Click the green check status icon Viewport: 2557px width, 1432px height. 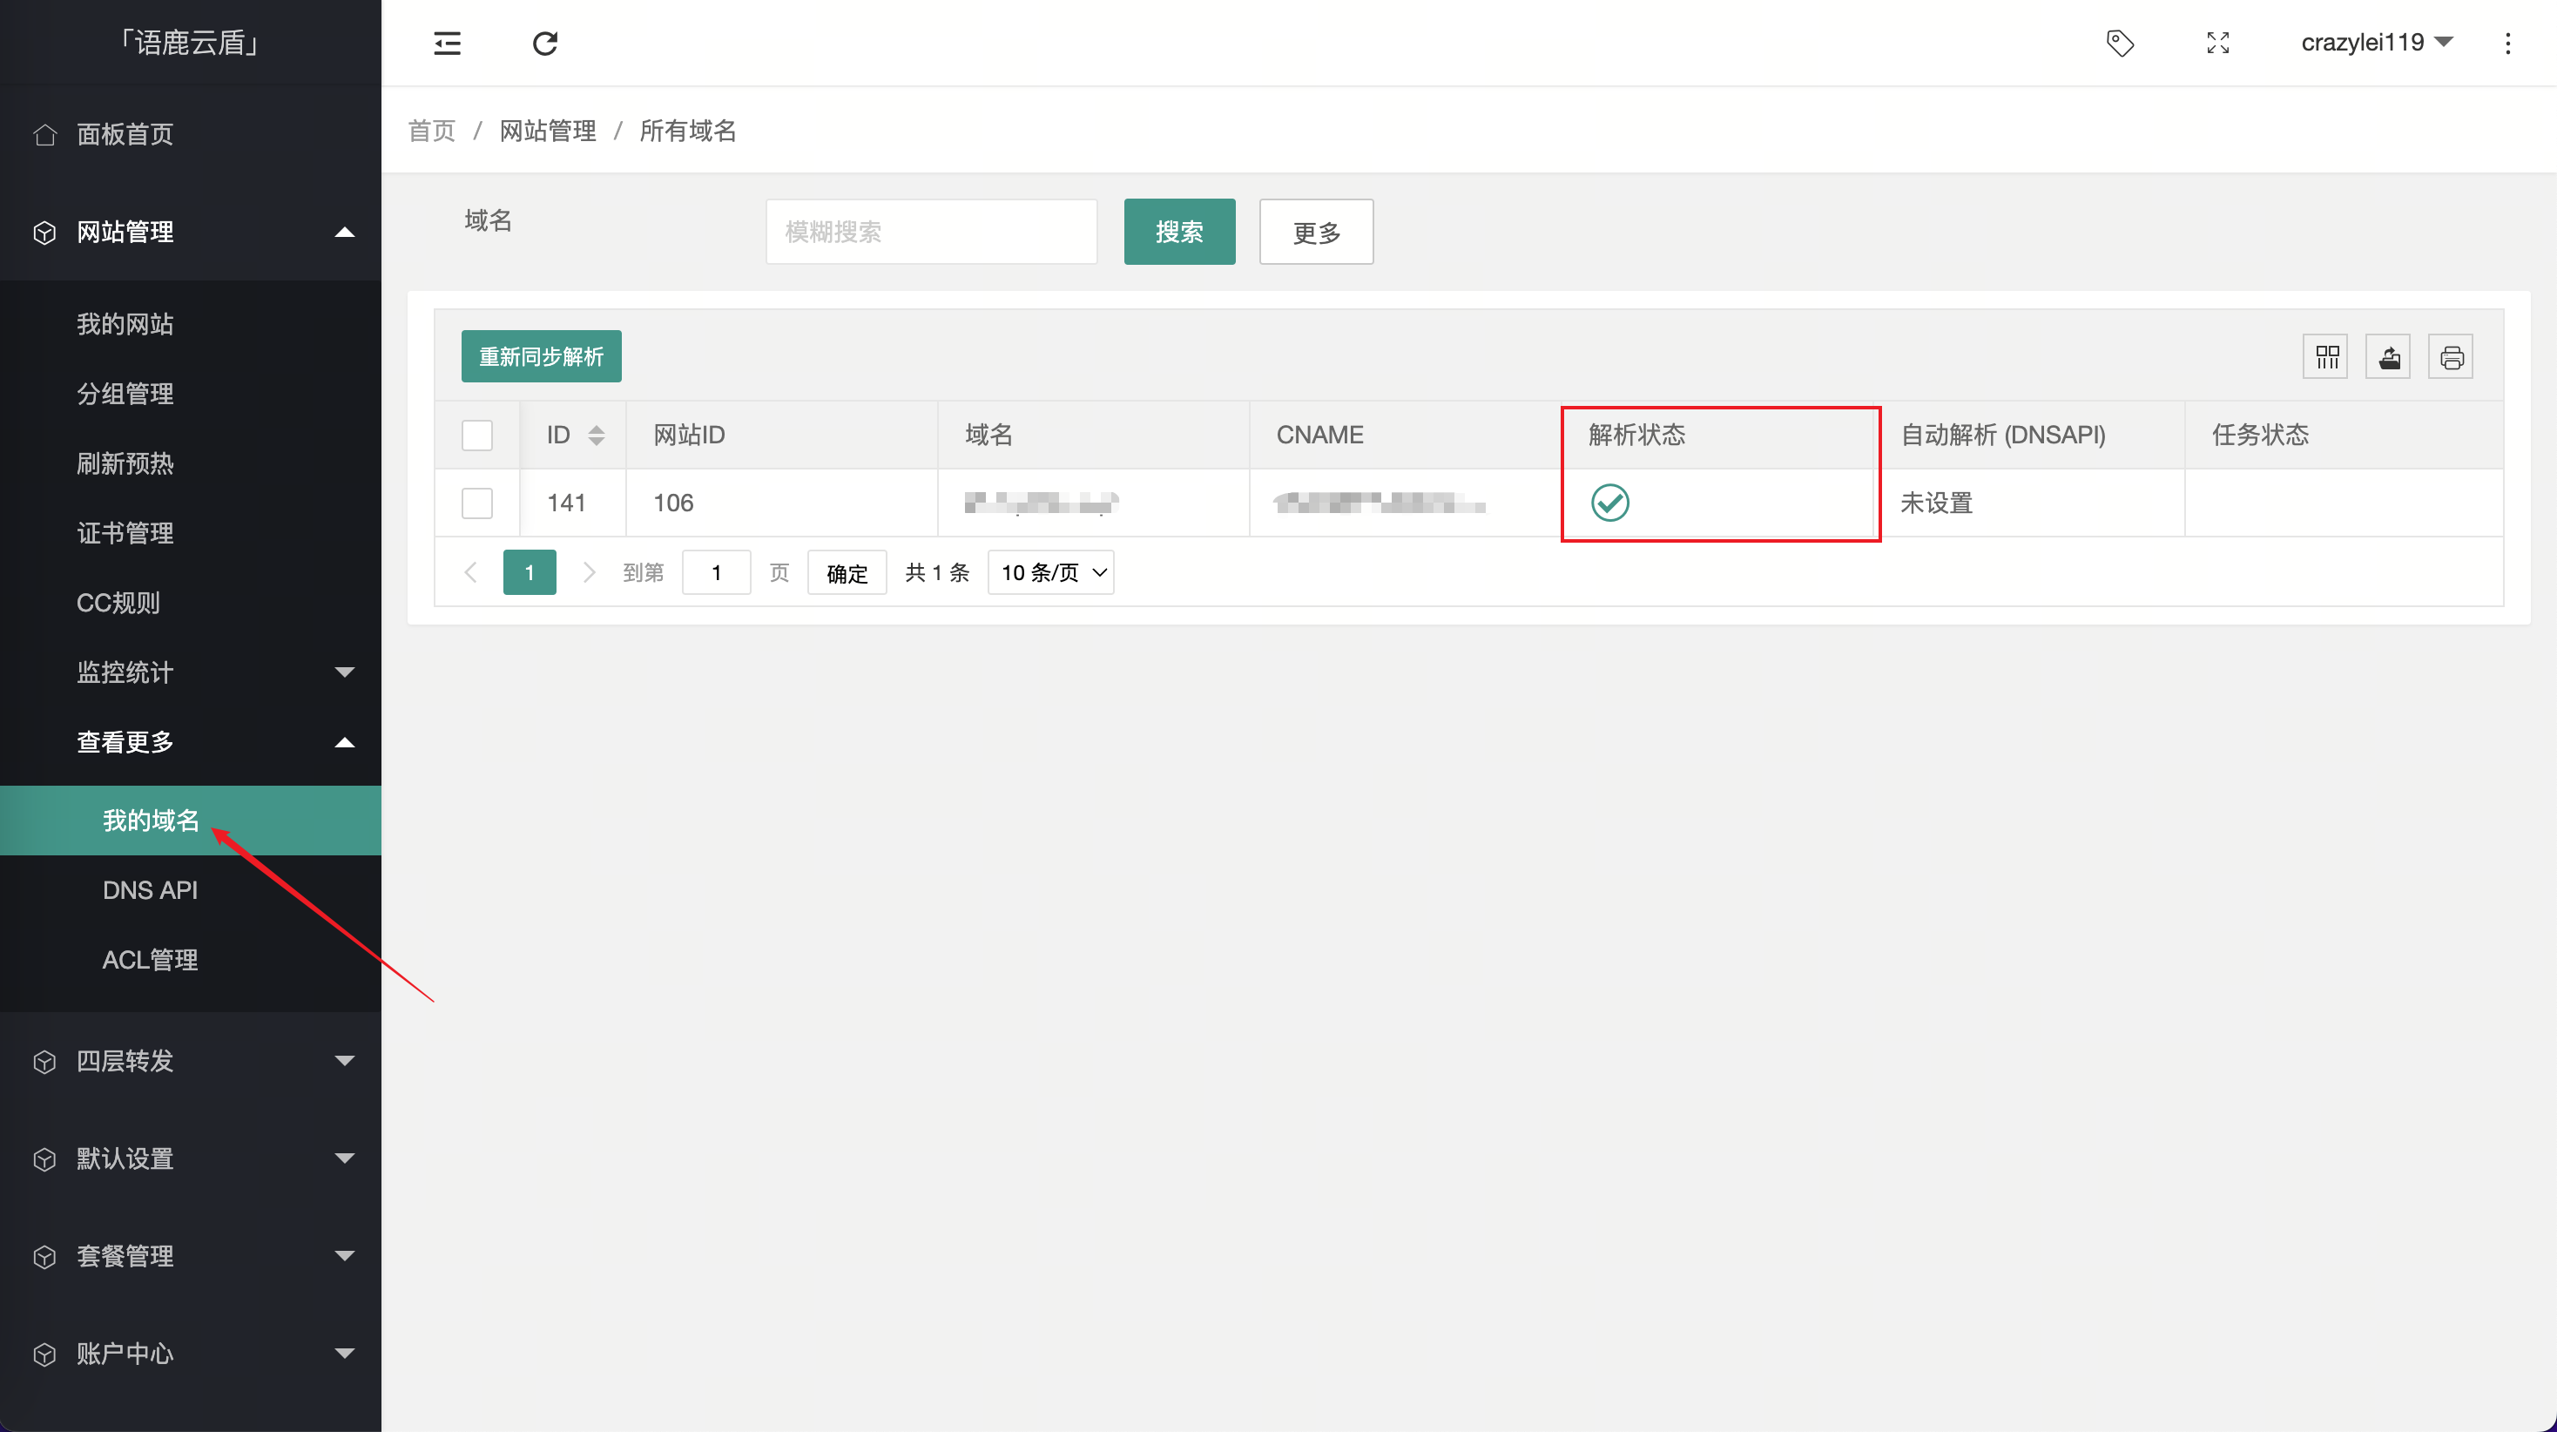[1610, 503]
